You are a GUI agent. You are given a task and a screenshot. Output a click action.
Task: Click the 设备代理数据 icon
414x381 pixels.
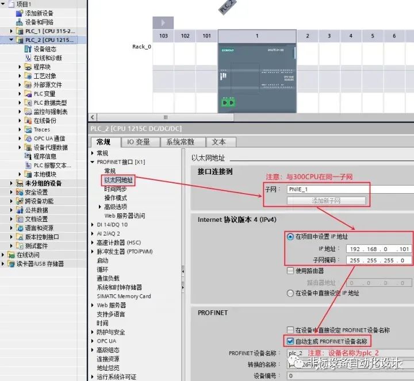pos(28,147)
